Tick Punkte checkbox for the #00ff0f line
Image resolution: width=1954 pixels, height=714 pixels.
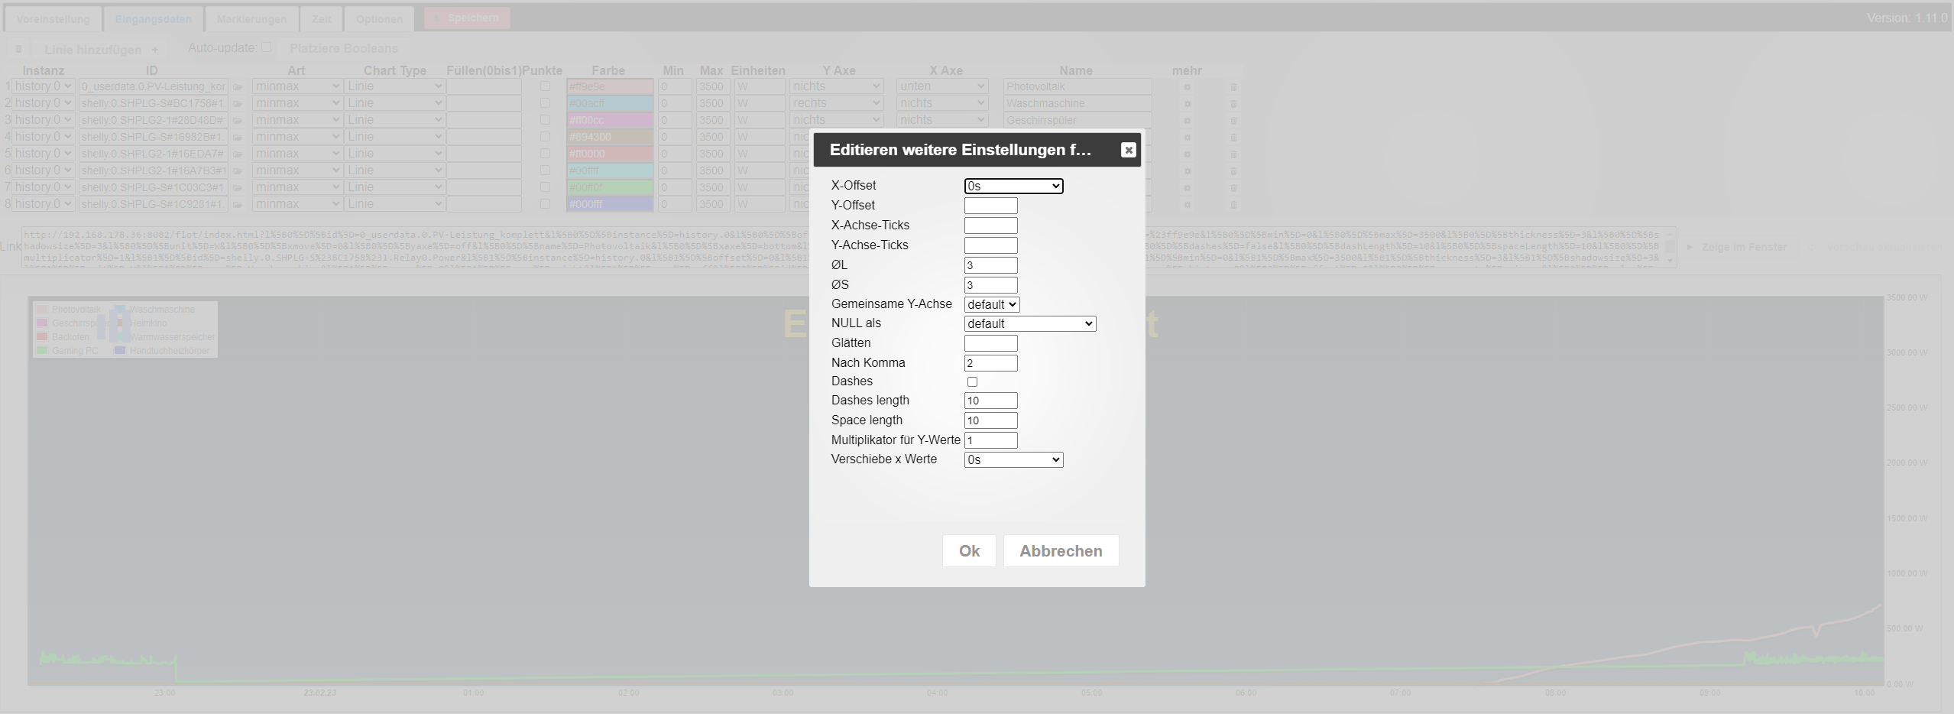point(545,187)
